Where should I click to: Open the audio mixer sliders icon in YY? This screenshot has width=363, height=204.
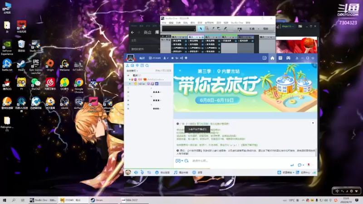[149, 172]
